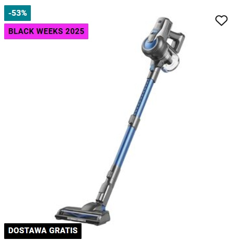Screen dimensions: 243x240
Task: Click the DOSTAWA GRATIS free delivery badge
Action: point(43,231)
